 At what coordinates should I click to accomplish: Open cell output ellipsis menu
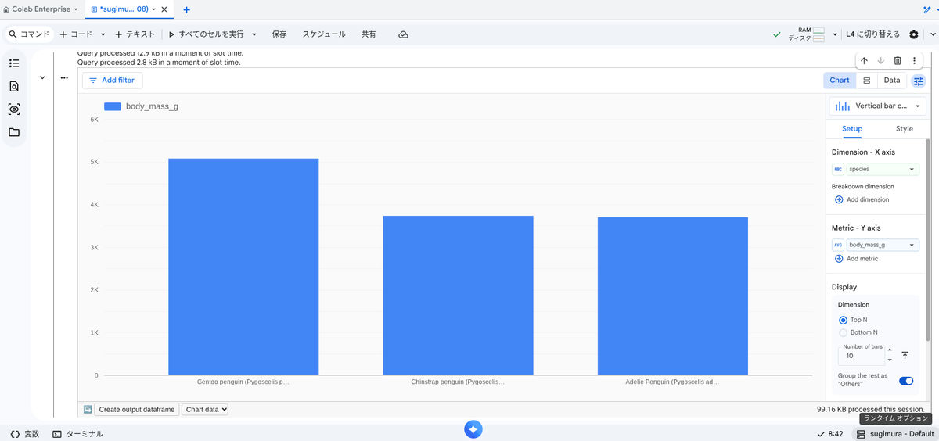click(x=64, y=77)
